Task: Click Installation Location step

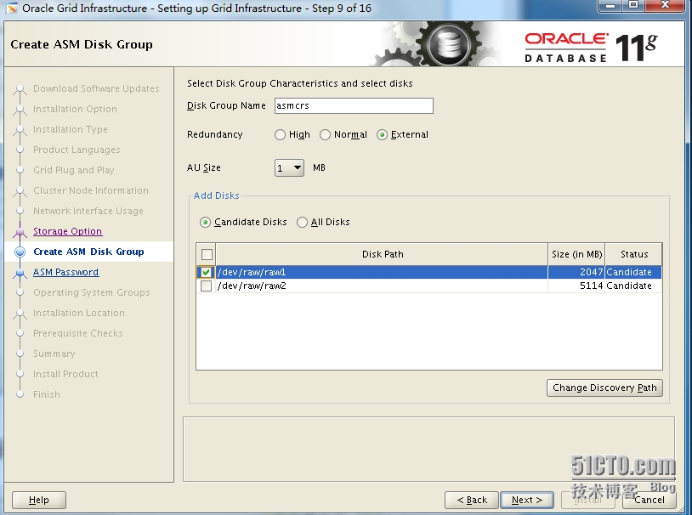Action: click(x=78, y=313)
